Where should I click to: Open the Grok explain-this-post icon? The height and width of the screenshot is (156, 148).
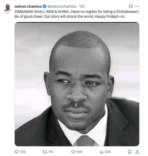(x=130, y=6)
